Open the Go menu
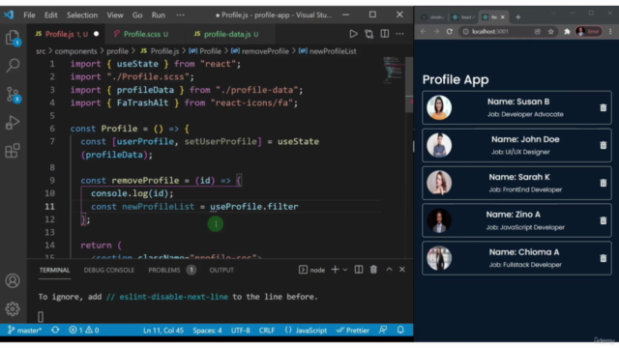The image size is (619, 348). click(137, 15)
